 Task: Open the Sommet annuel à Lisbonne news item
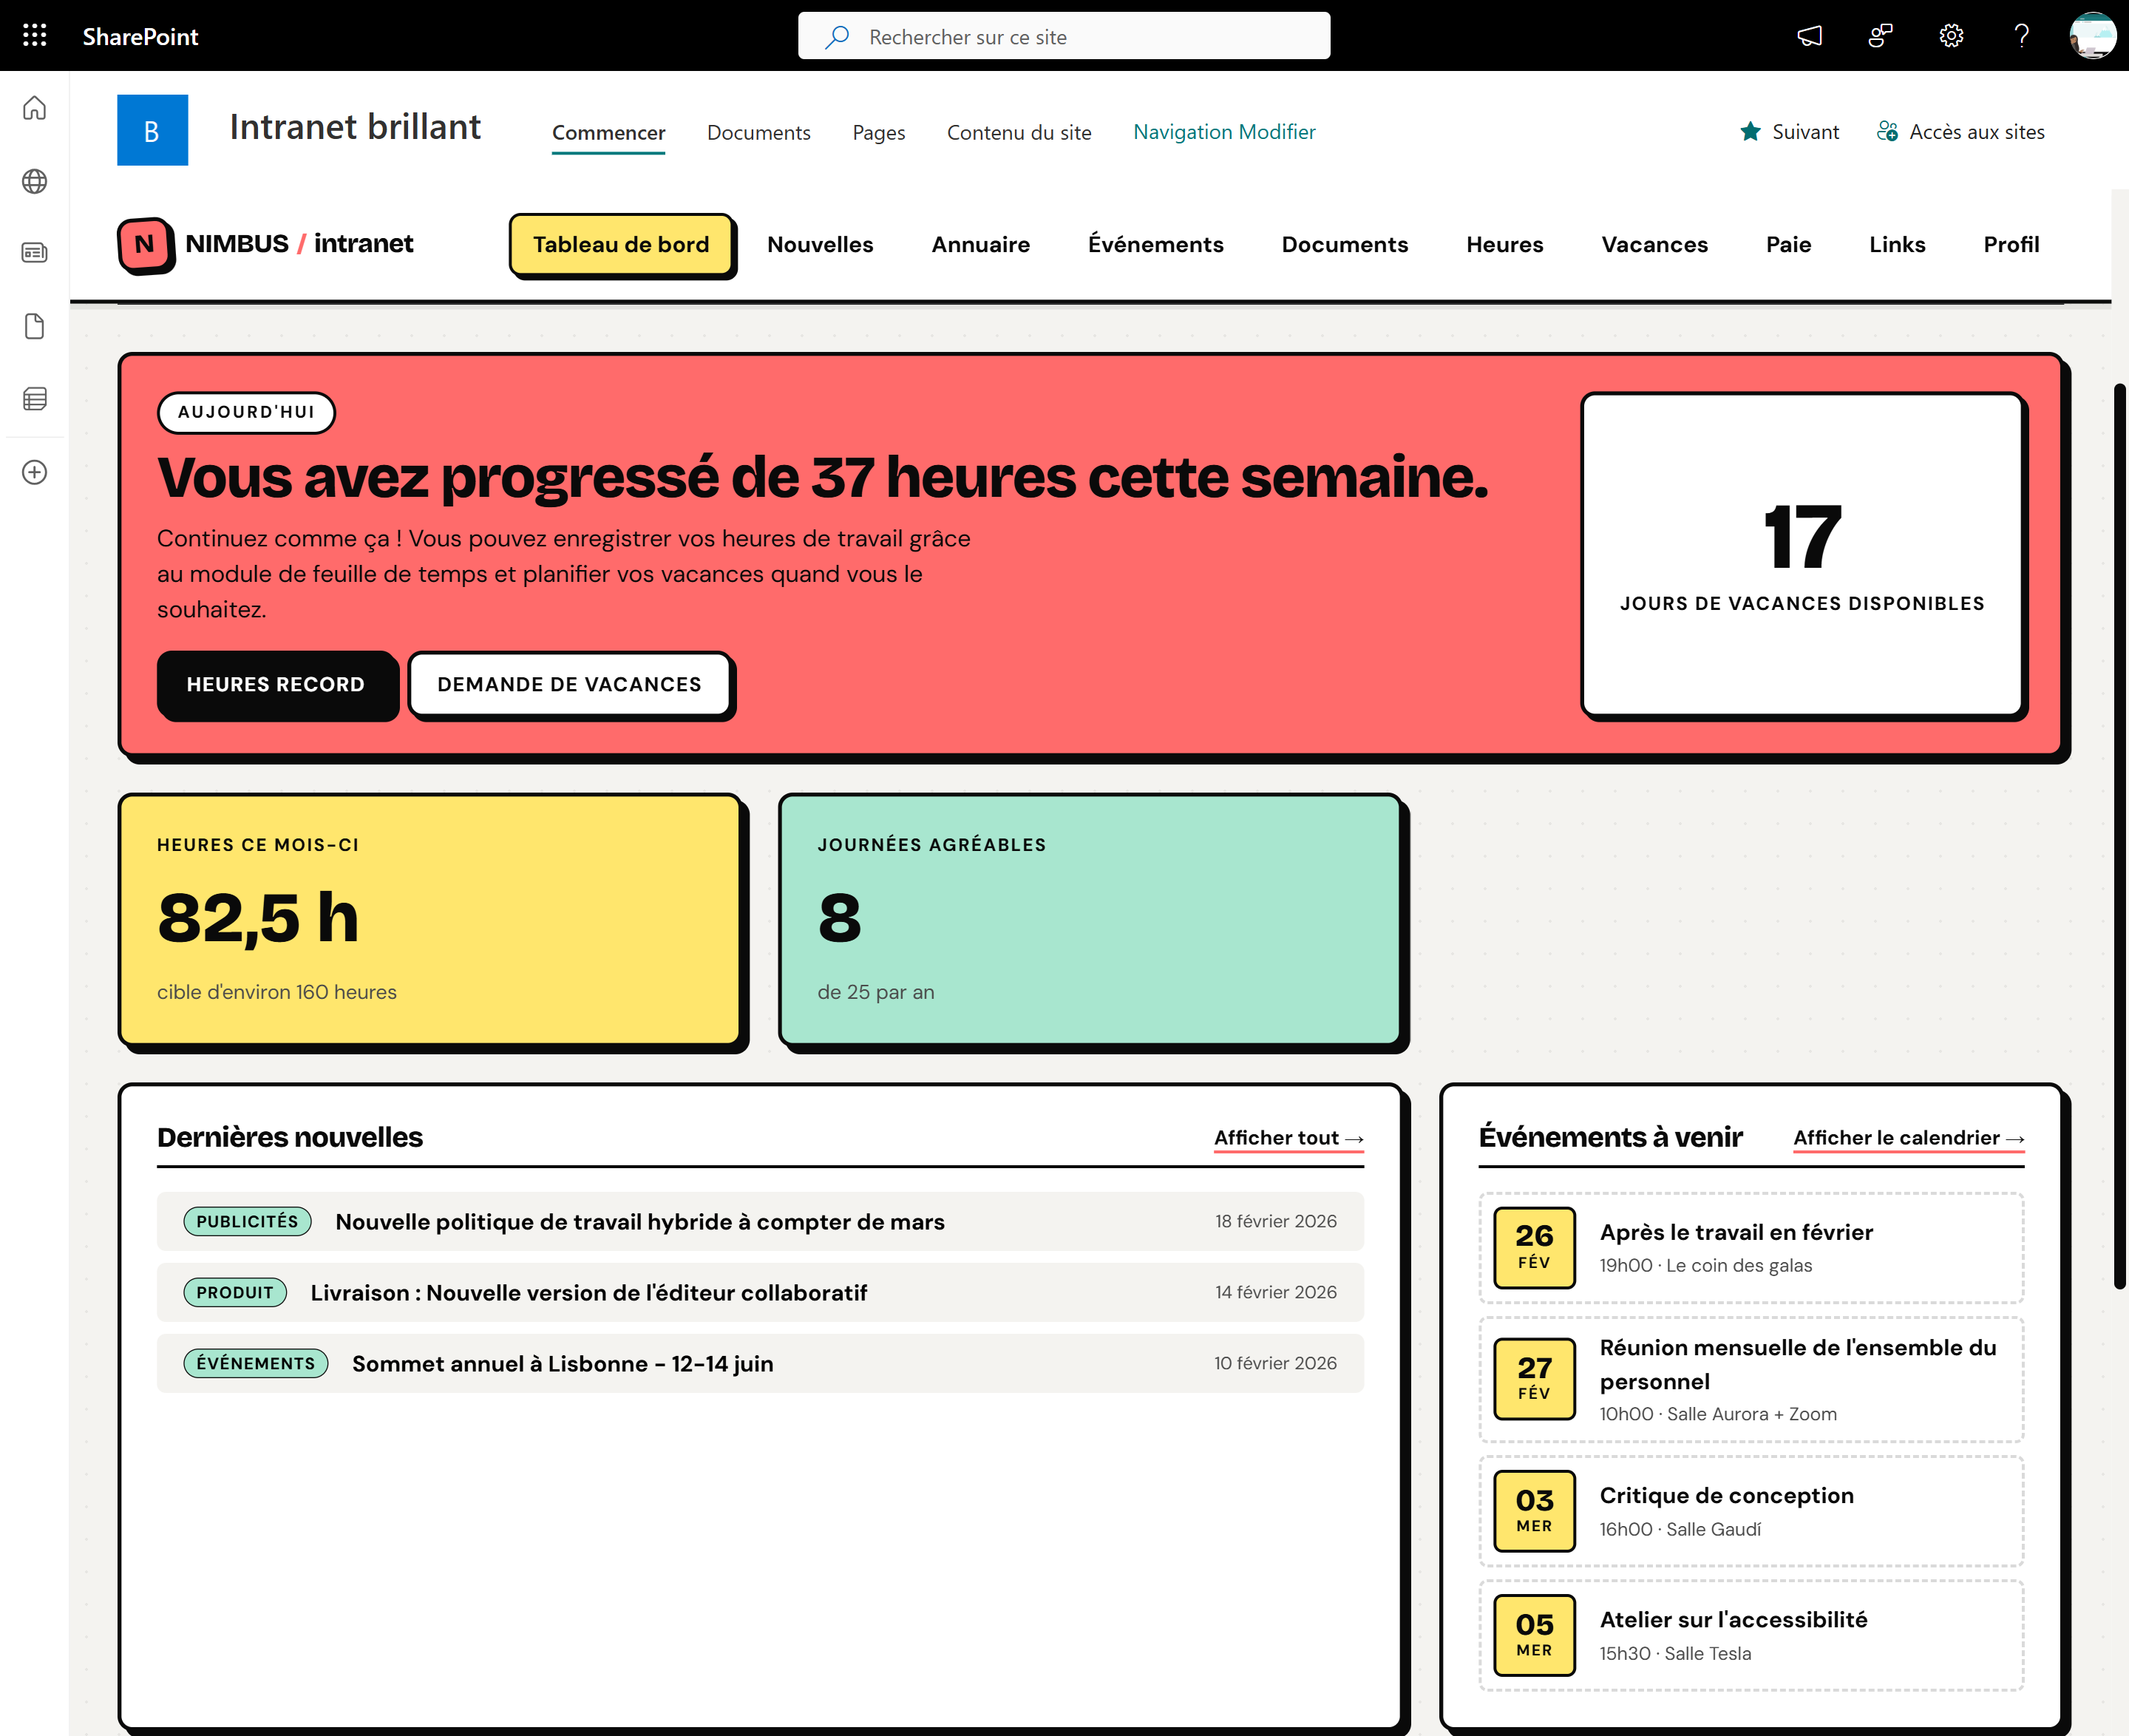760,1363
